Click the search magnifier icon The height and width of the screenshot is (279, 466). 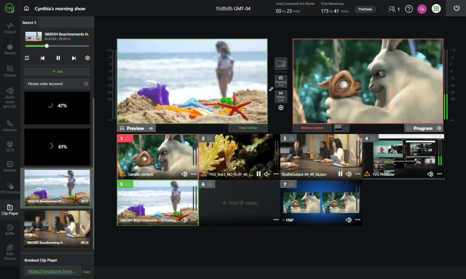[86, 84]
